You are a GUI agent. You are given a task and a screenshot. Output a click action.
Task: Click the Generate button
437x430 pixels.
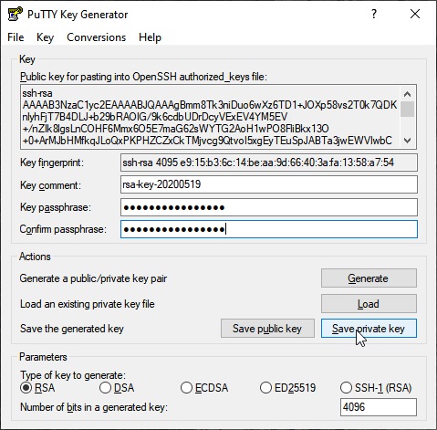click(x=369, y=278)
